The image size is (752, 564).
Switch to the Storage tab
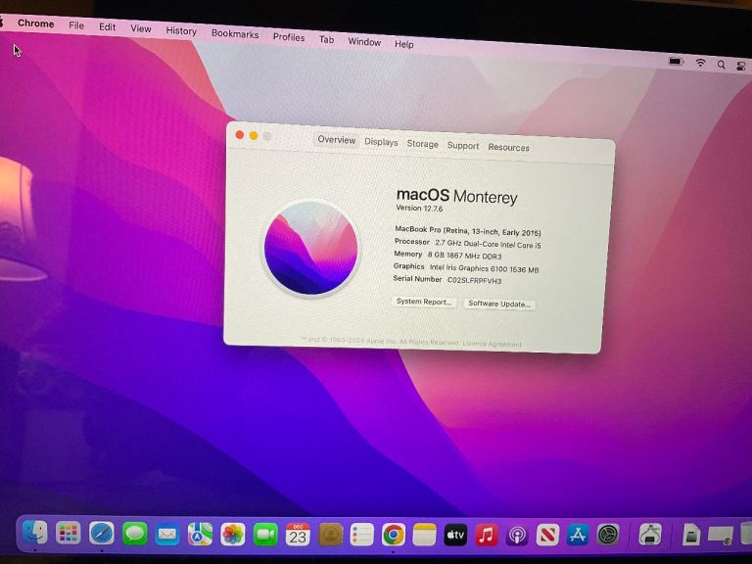(423, 144)
